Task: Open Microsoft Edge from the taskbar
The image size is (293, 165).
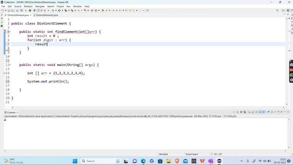Action: [143, 161]
